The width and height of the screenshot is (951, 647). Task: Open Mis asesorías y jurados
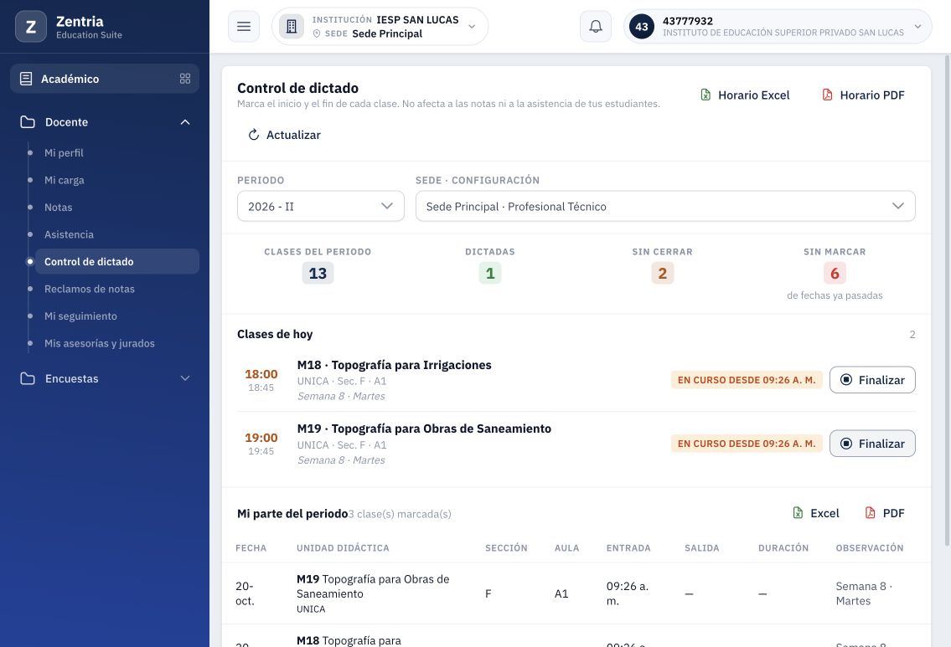(x=100, y=343)
